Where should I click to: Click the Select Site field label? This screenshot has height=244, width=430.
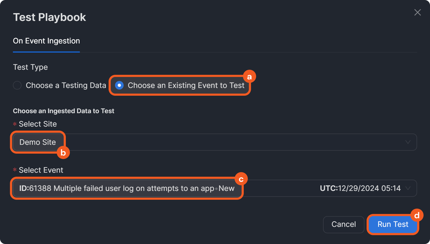(x=38, y=124)
